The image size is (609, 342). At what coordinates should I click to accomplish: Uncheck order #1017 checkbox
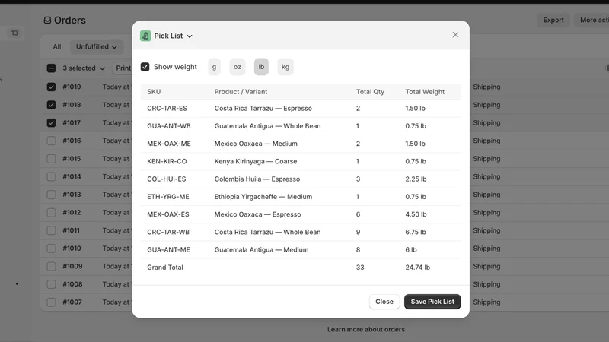click(51, 122)
